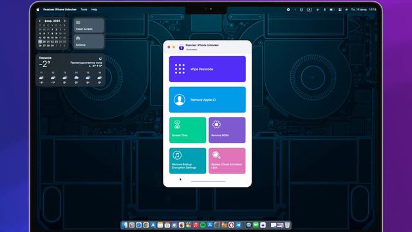Click the magnifier icon on Bypass iCloud tile
412x232 pixels.
(x=216, y=155)
